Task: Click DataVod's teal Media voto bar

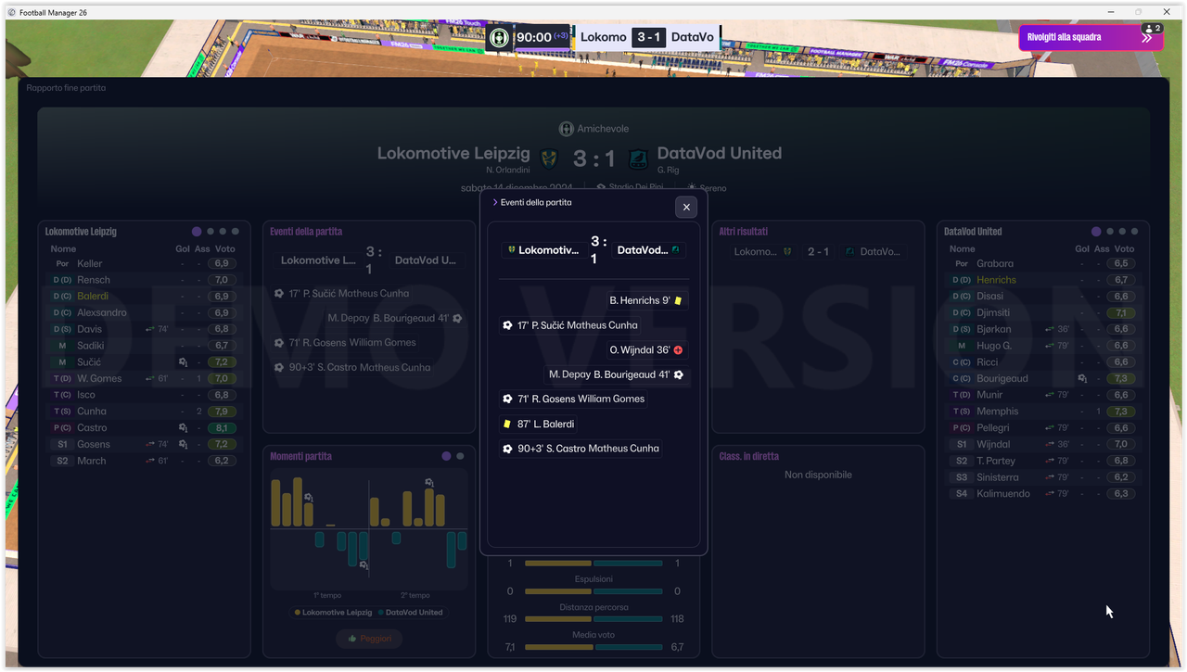Action: [628, 647]
